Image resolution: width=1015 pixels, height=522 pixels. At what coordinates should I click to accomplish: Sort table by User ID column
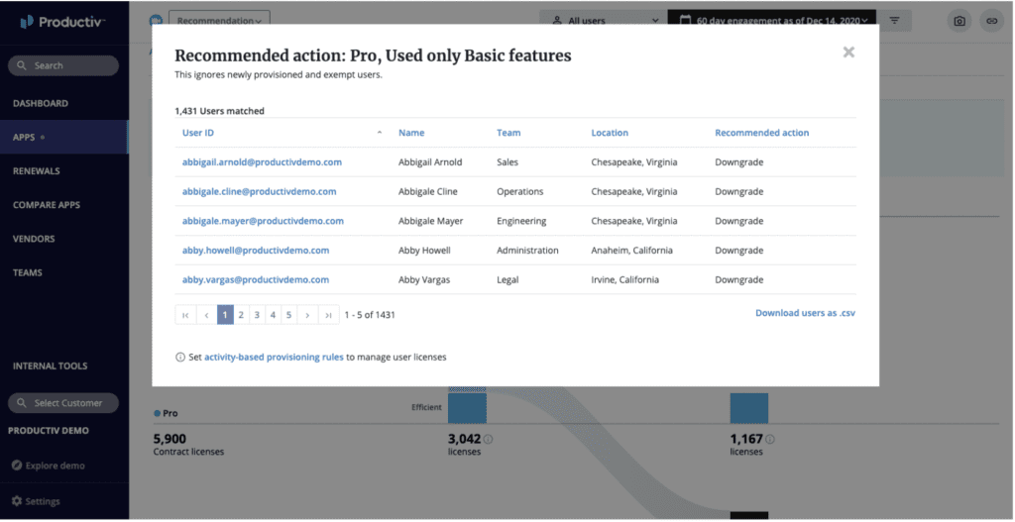198,133
